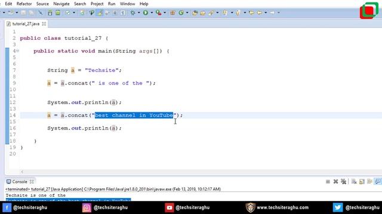The height and width of the screenshot is (214, 382).
Task: Open the Help menu
Action: tap(144, 4)
